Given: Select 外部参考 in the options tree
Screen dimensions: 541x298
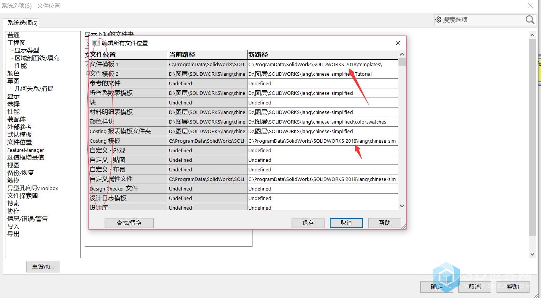Looking at the screenshot, I should 20,127.
